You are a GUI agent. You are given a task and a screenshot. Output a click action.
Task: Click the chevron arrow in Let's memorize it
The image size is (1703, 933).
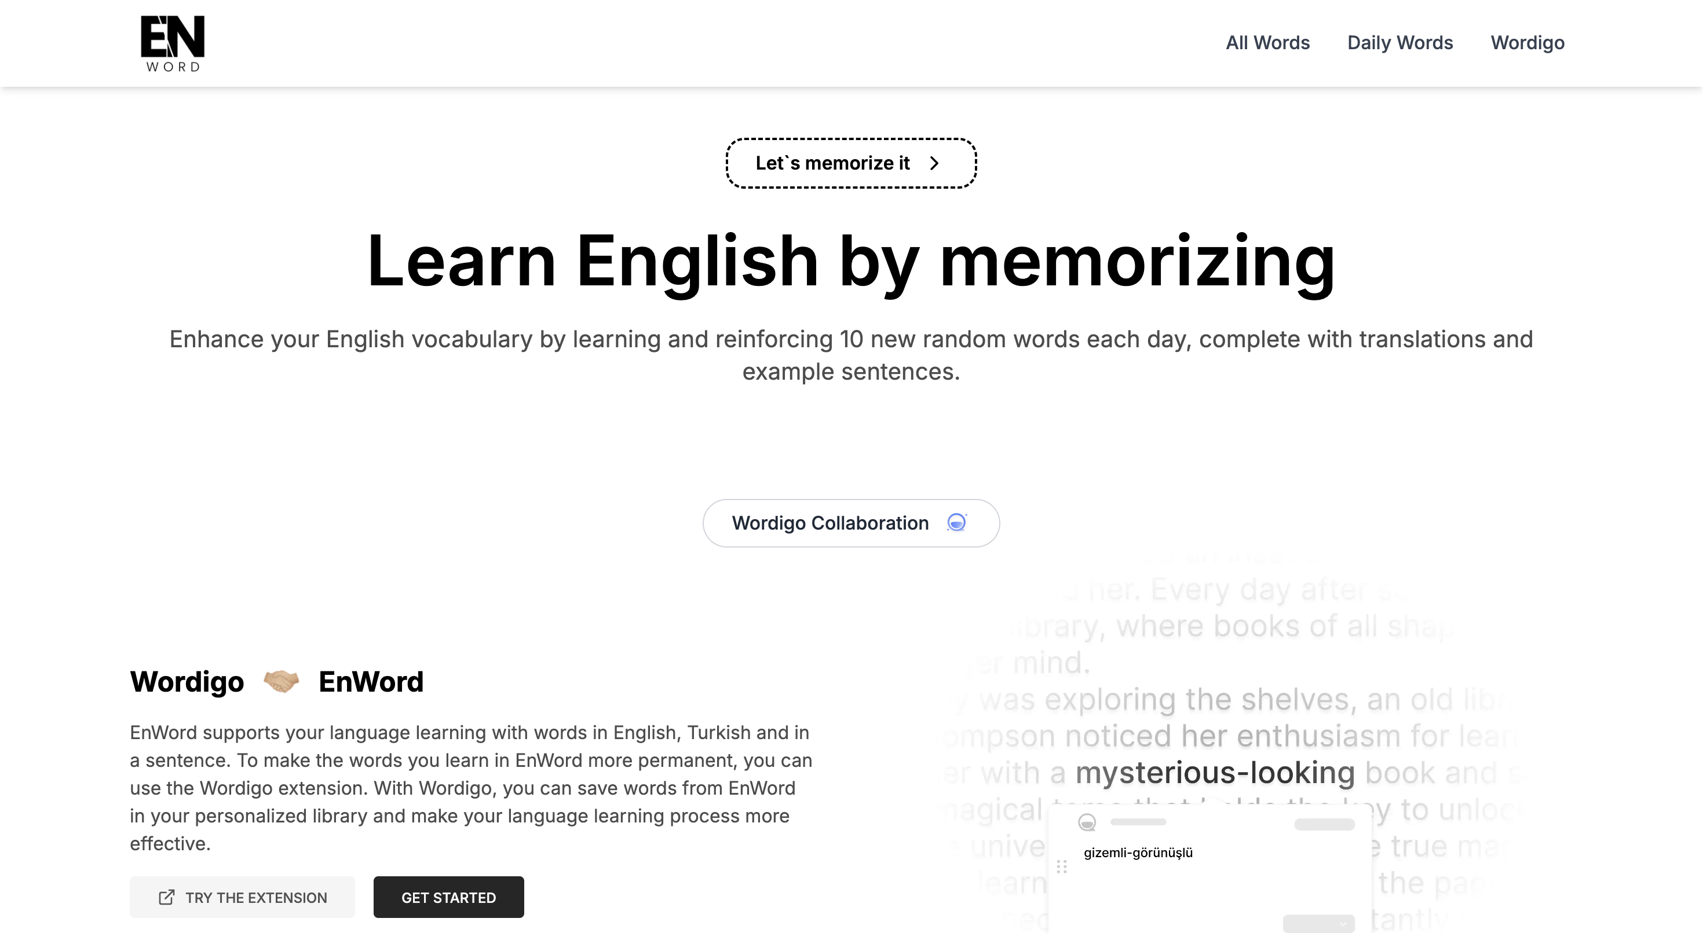click(934, 163)
